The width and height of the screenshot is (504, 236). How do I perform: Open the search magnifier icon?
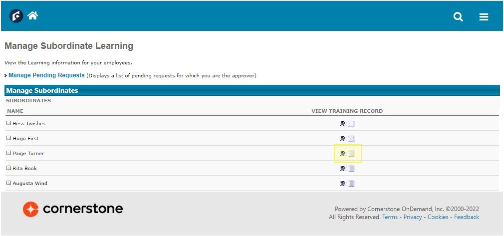(x=458, y=17)
